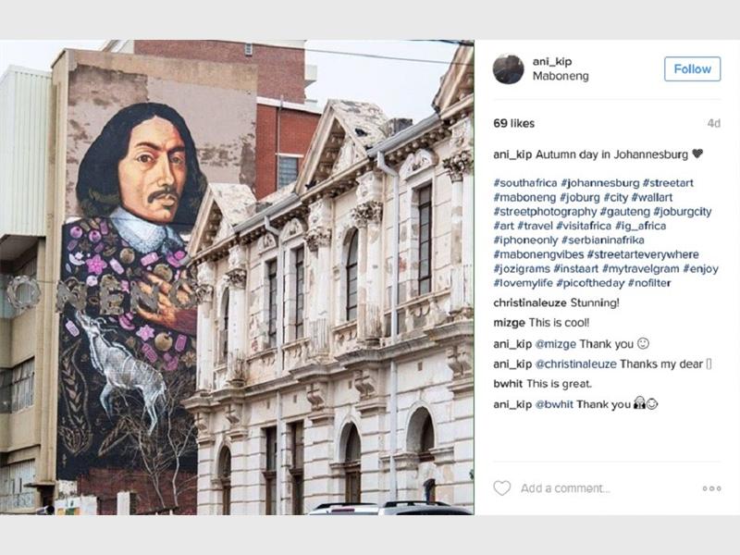Open the #serbianinafrika hashtag
This screenshot has height=555, width=740.
coord(603,240)
